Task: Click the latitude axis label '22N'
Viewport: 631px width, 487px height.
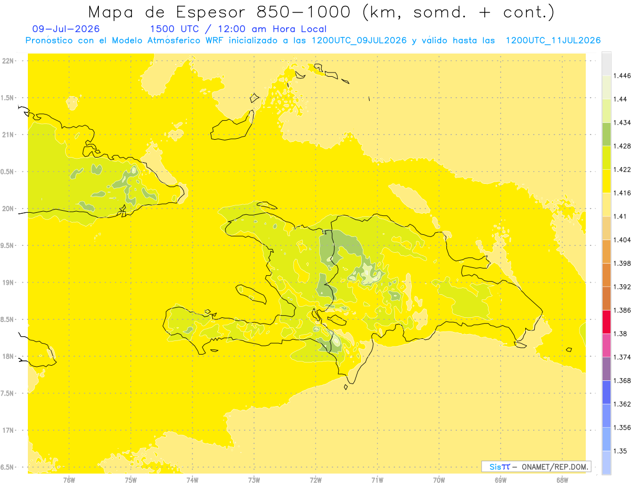Action: [8, 61]
